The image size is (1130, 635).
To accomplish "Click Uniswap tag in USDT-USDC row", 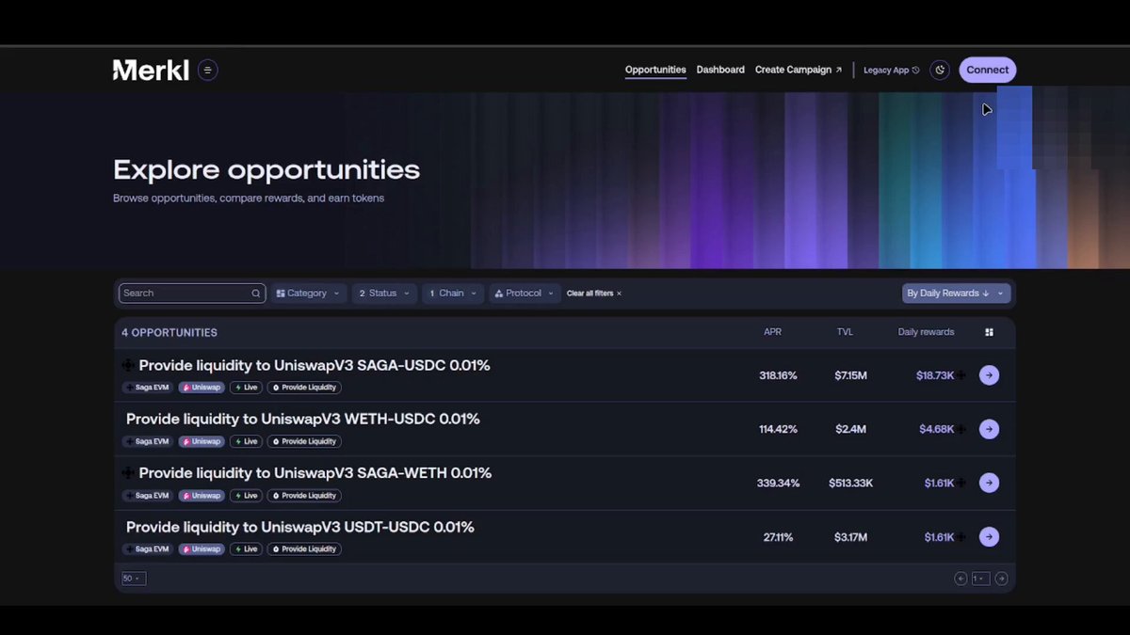I will [202, 549].
